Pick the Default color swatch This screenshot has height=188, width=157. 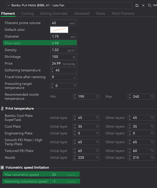coord(59,30)
